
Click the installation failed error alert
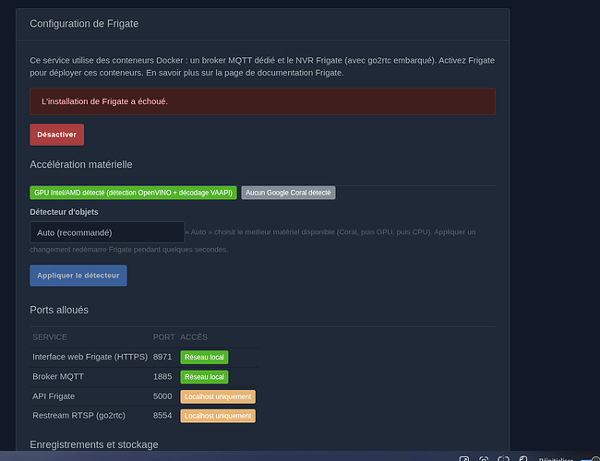tap(262, 101)
